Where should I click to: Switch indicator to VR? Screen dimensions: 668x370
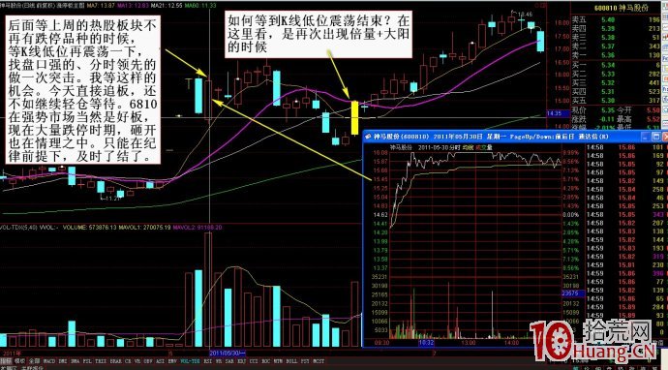[137, 360]
